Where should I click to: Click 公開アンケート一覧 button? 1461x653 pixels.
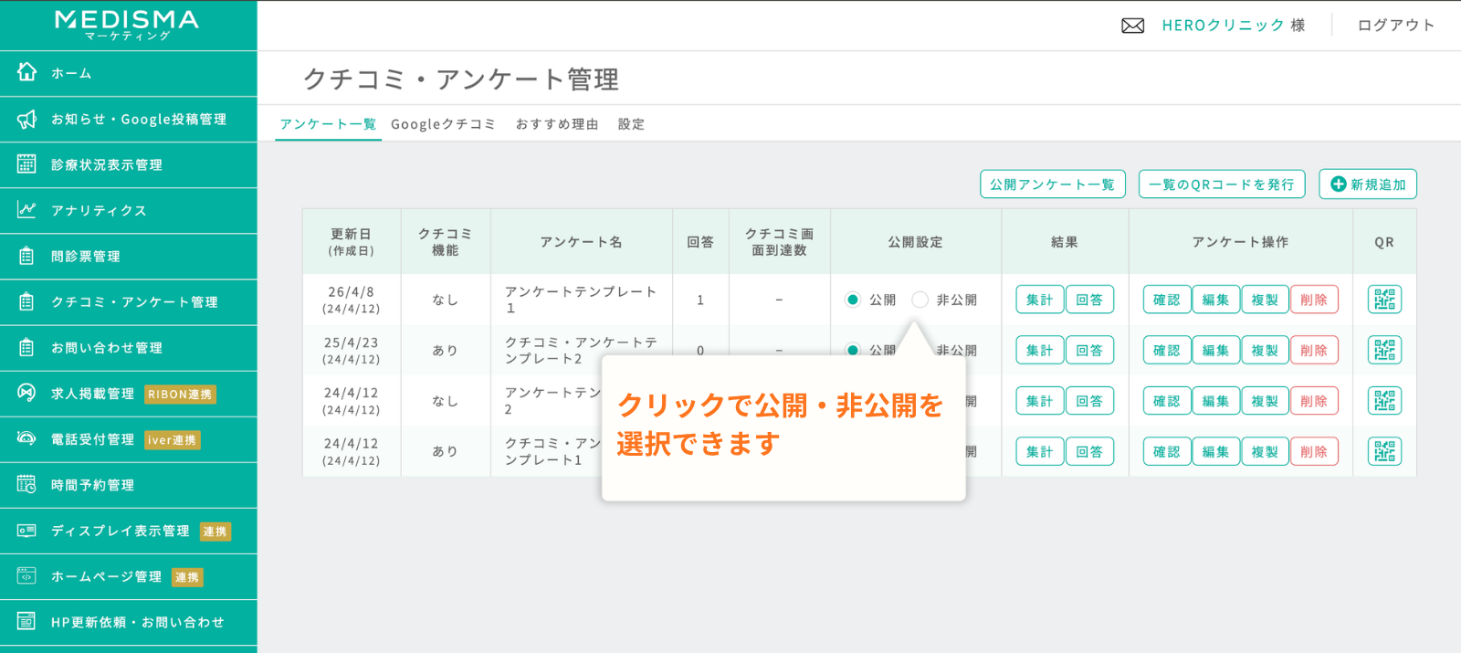(1053, 184)
